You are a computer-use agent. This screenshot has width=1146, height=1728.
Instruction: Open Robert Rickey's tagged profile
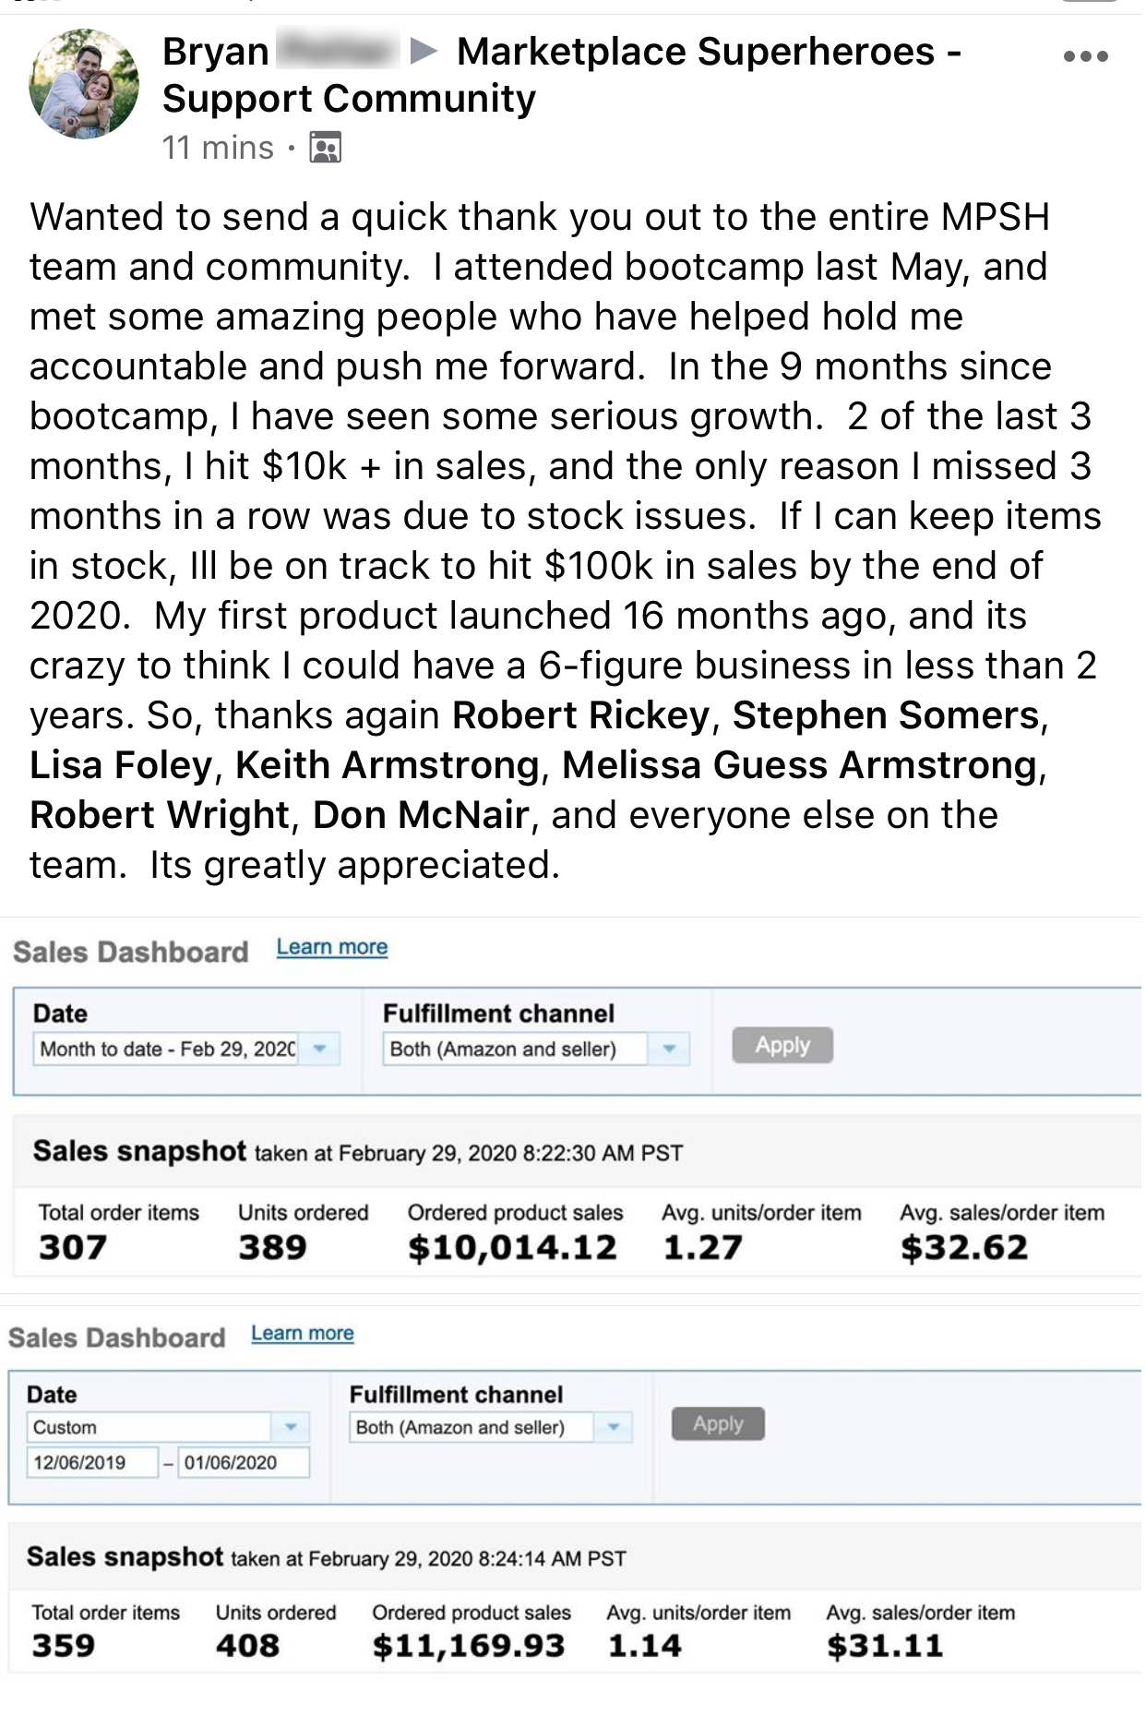(580, 715)
